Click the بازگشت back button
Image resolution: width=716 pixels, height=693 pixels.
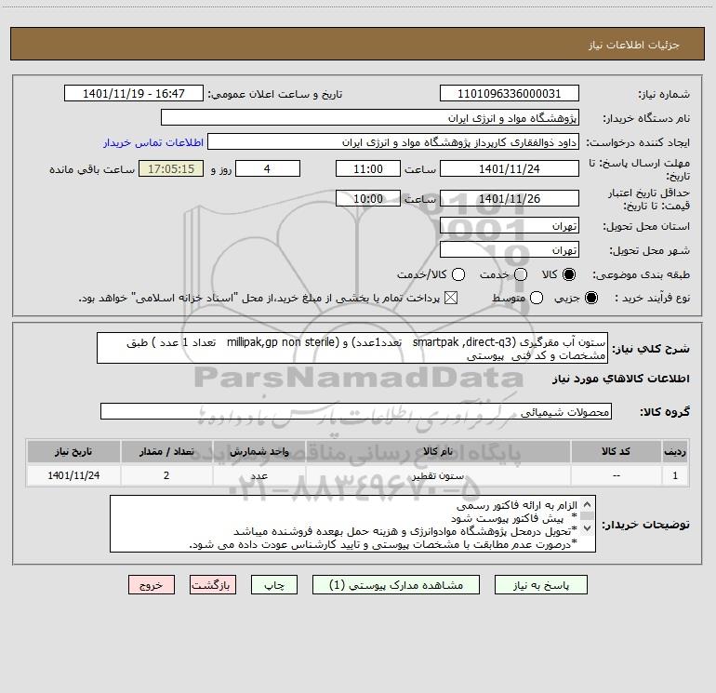213,585
